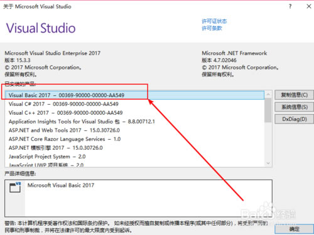Click the 版本 15.3.3 version text

point(18,60)
